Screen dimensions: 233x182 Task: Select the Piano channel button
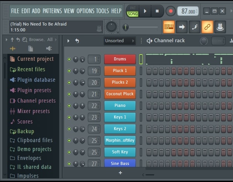click(120, 106)
